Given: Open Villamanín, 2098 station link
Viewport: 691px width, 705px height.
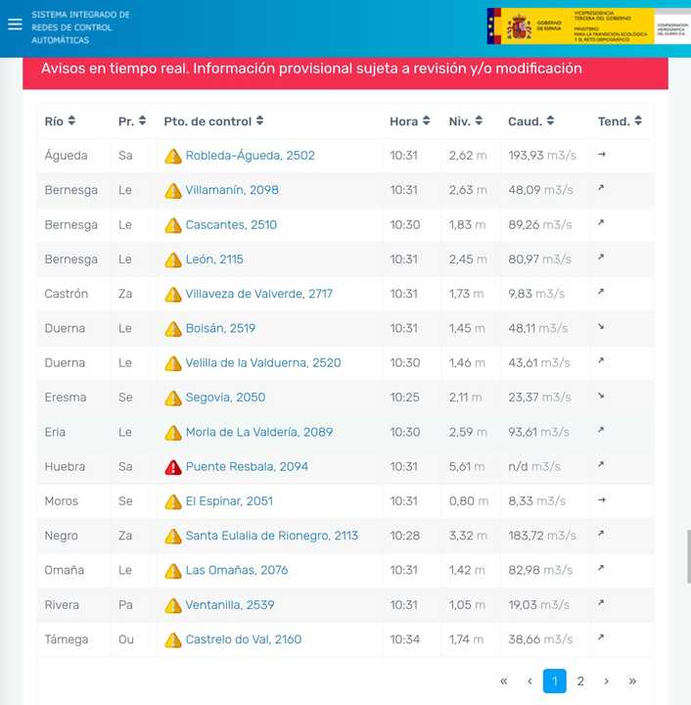Looking at the screenshot, I should click(232, 190).
